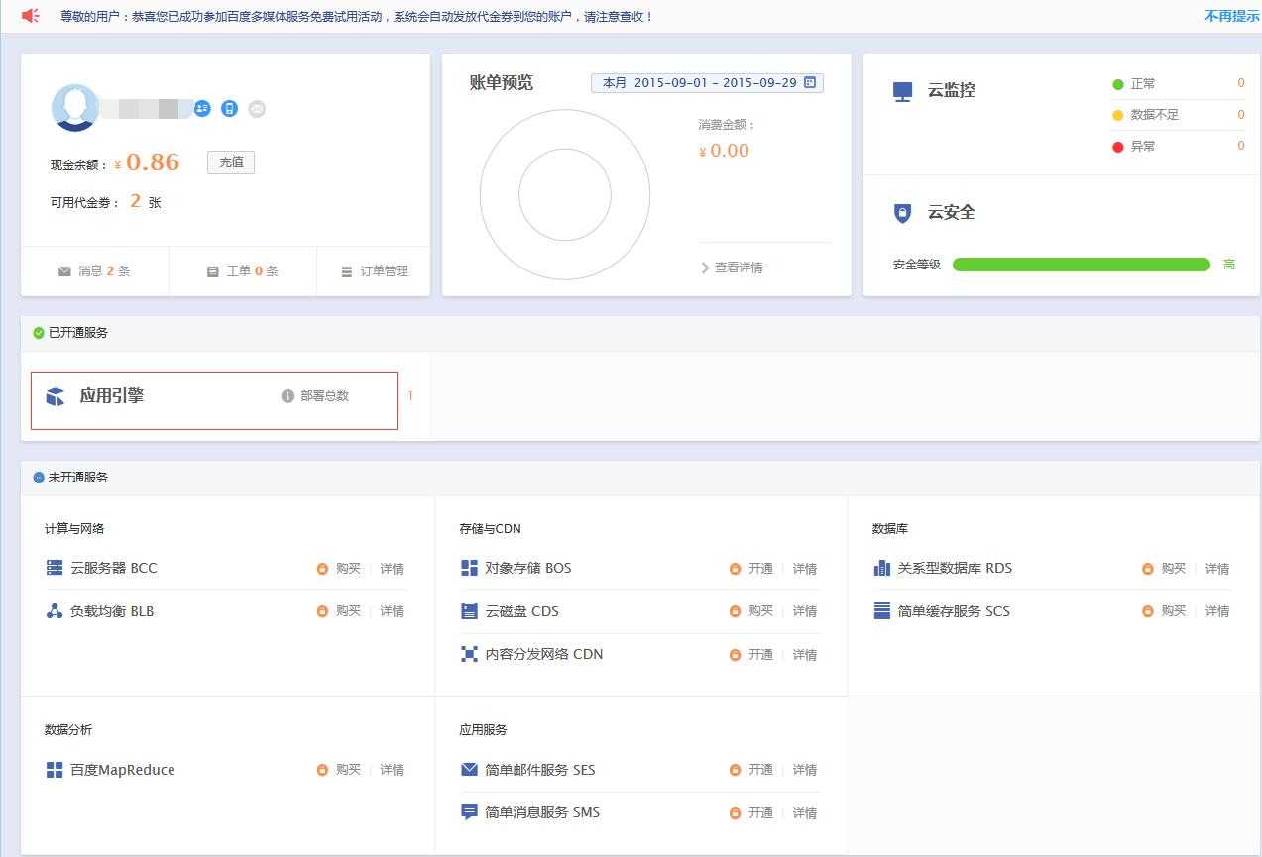1262x857 pixels.
Task: Click 开通 for 内容分发网络 CDN
Action: click(760, 655)
